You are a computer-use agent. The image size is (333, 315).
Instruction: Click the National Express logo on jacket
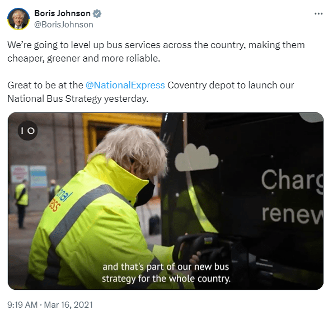(60, 200)
